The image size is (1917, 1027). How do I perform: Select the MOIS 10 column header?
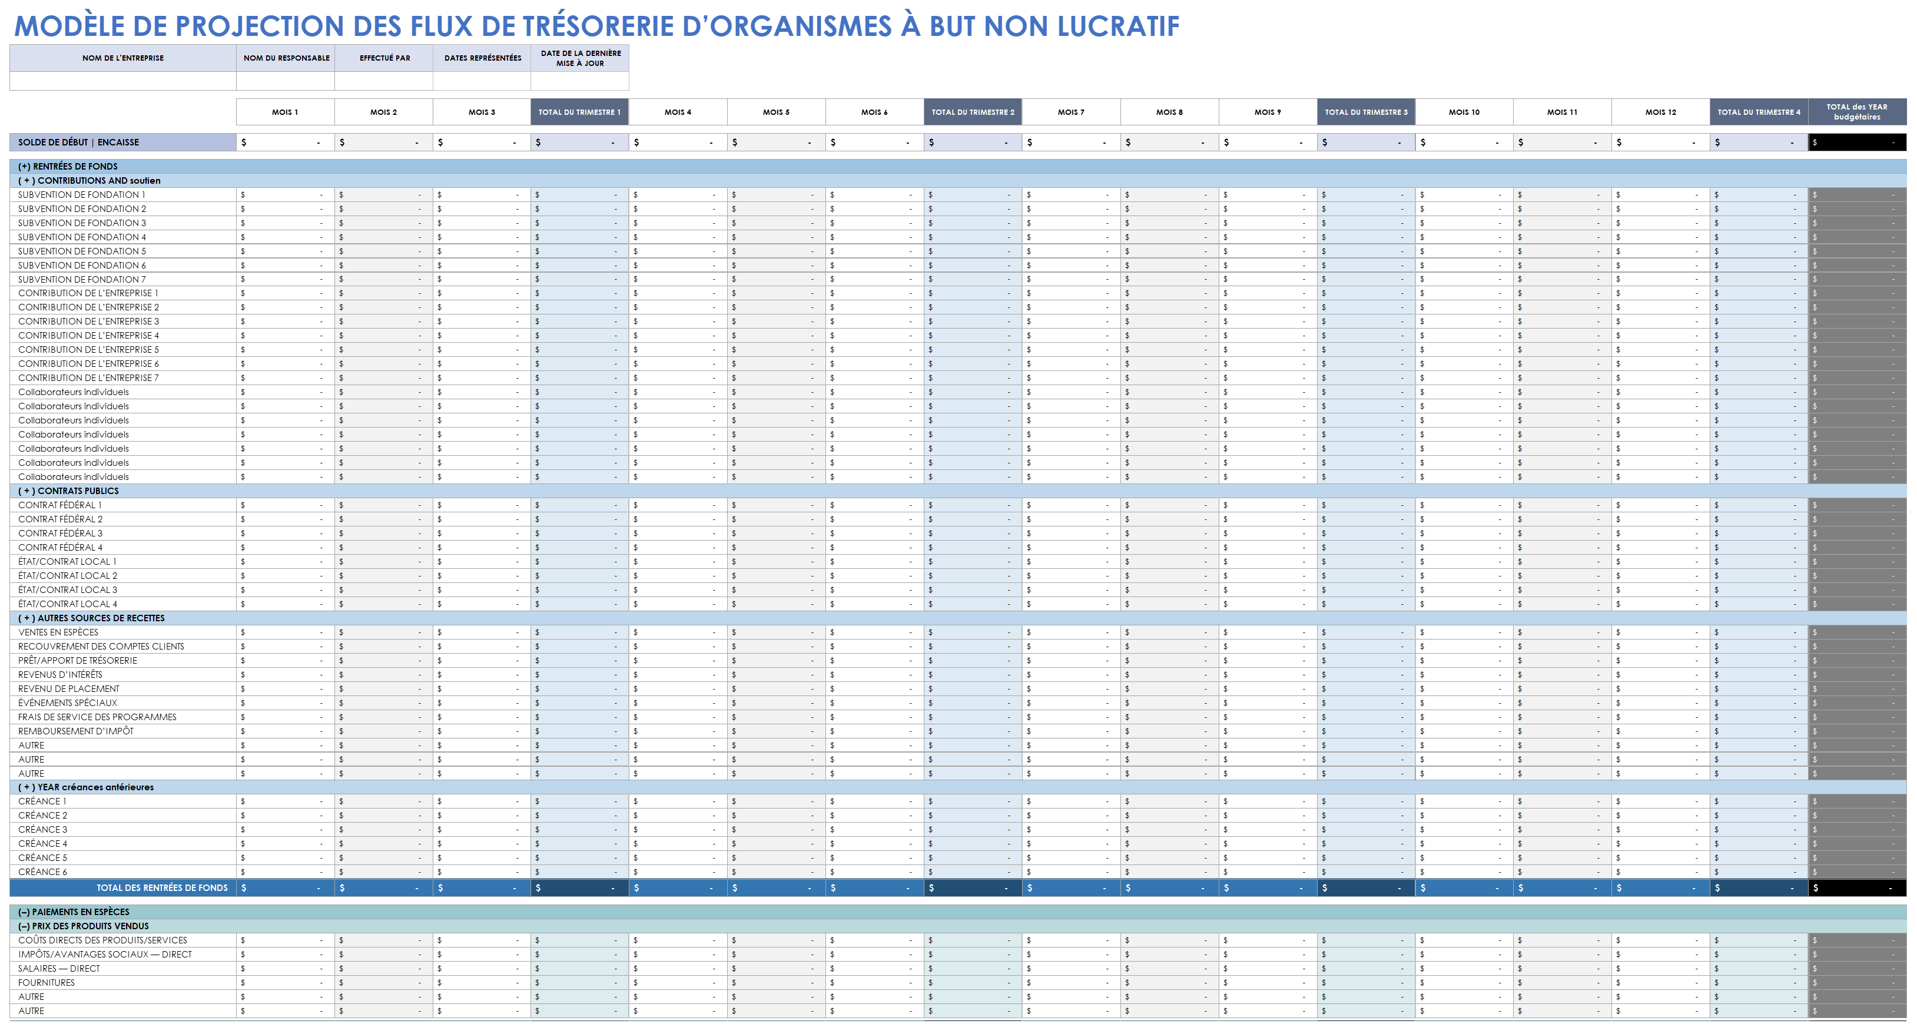click(1464, 112)
